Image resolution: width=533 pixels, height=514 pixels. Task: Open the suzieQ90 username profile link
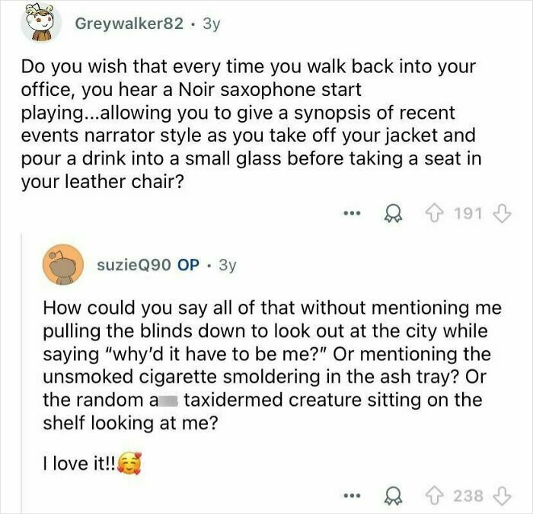pyautogui.click(x=134, y=265)
